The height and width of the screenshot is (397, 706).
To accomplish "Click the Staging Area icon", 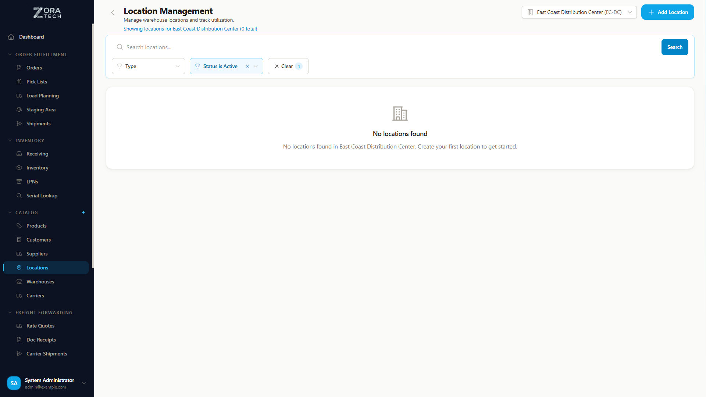I will tap(19, 110).
